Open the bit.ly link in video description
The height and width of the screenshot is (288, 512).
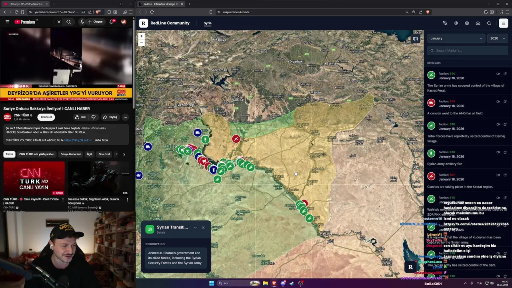(78, 140)
